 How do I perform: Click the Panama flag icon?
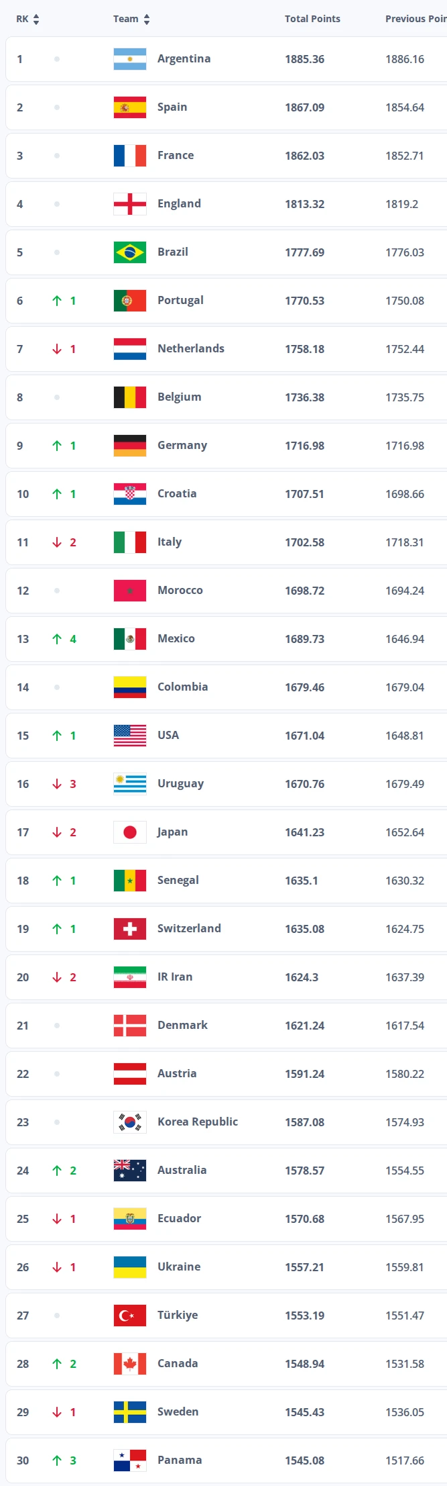click(130, 1460)
